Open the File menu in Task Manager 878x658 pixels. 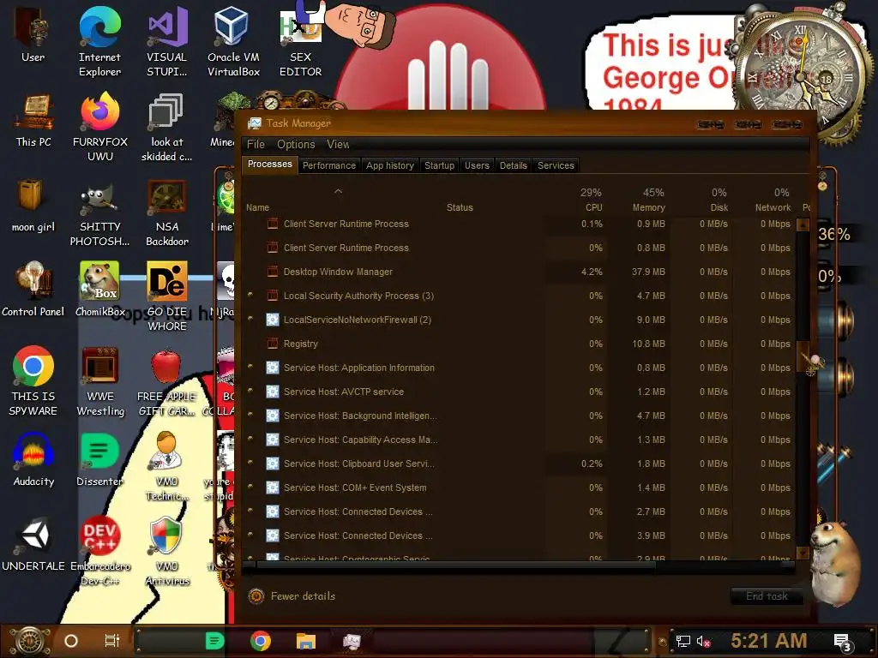[x=256, y=144]
